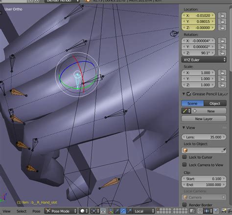Select the rotate manipulator icon
The width and height of the screenshot is (232, 215).
click(123, 211)
